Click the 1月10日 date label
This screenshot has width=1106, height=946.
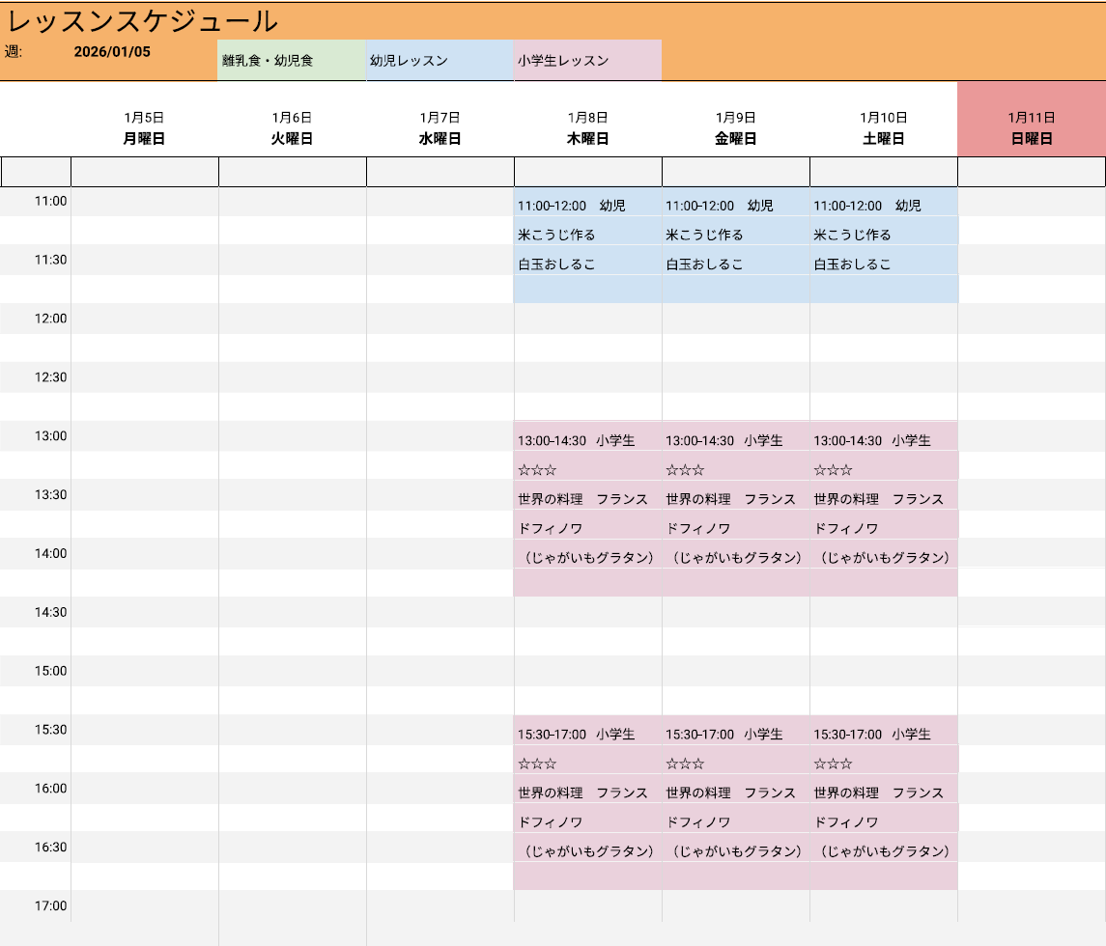pyautogui.click(x=883, y=118)
